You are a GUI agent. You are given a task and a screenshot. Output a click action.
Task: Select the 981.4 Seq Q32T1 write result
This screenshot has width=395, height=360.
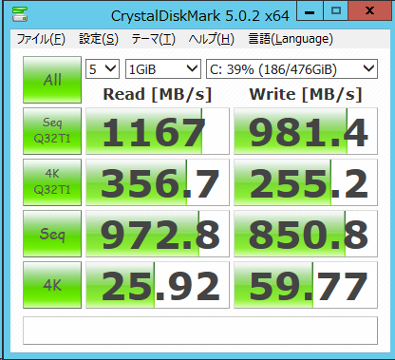pyautogui.click(x=306, y=131)
